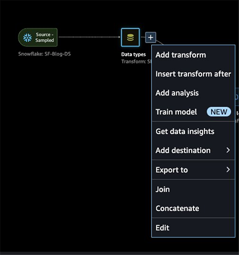Choose Join from the context menu

pyautogui.click(x=193, y=189)
